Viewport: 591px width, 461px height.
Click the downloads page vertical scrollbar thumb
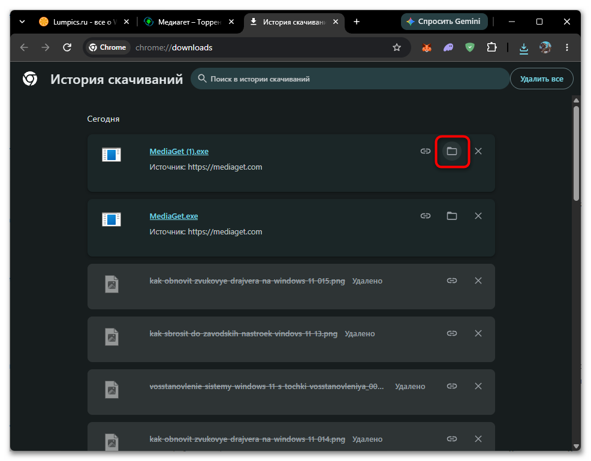576,153
